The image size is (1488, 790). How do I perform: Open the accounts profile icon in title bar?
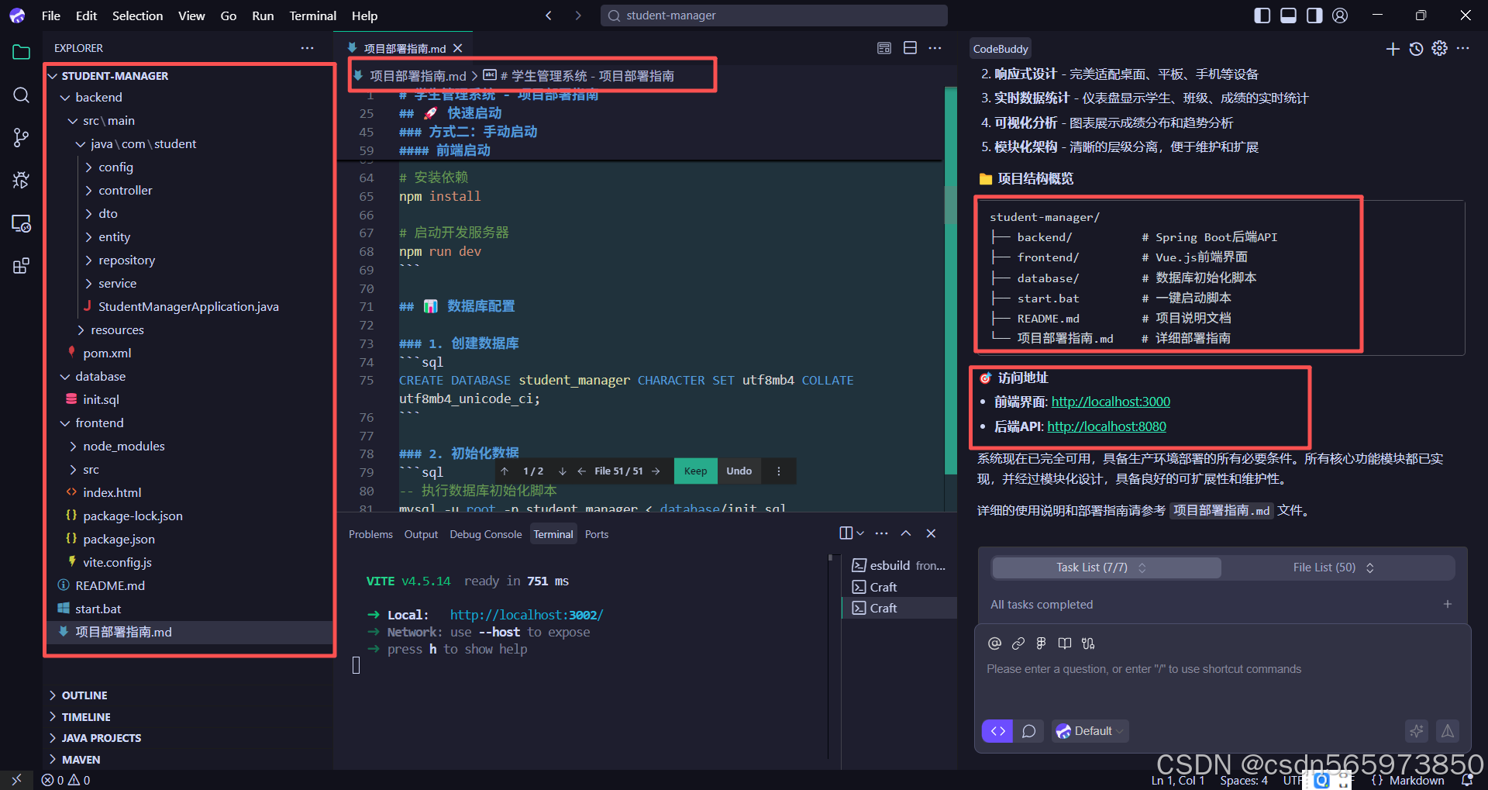(1340, 16)
